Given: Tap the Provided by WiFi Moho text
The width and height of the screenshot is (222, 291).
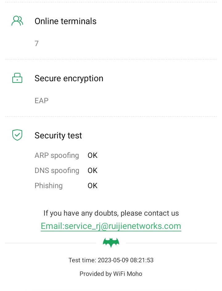Looking at the screenshot, I should pyautogui.click(x=111, y=274).
